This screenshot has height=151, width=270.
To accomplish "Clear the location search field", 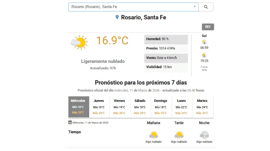I will (x=195, y=6).
